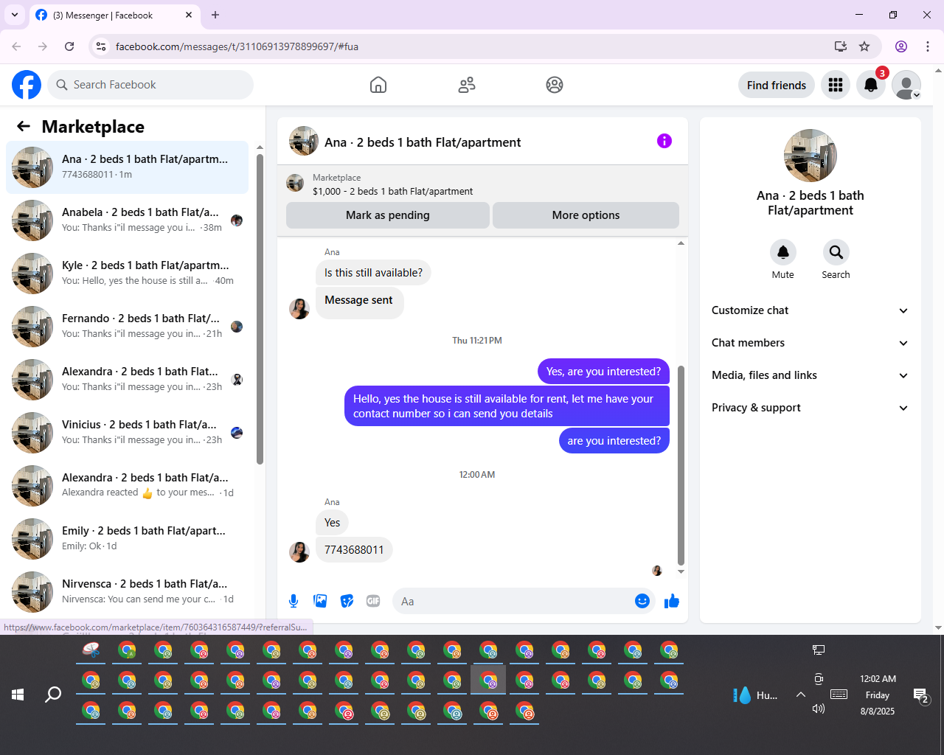Image resolution: width=944 pixels, height=755 pixels.
Task: Search within the conversation using magnifier icon
Action: point(836,252)
